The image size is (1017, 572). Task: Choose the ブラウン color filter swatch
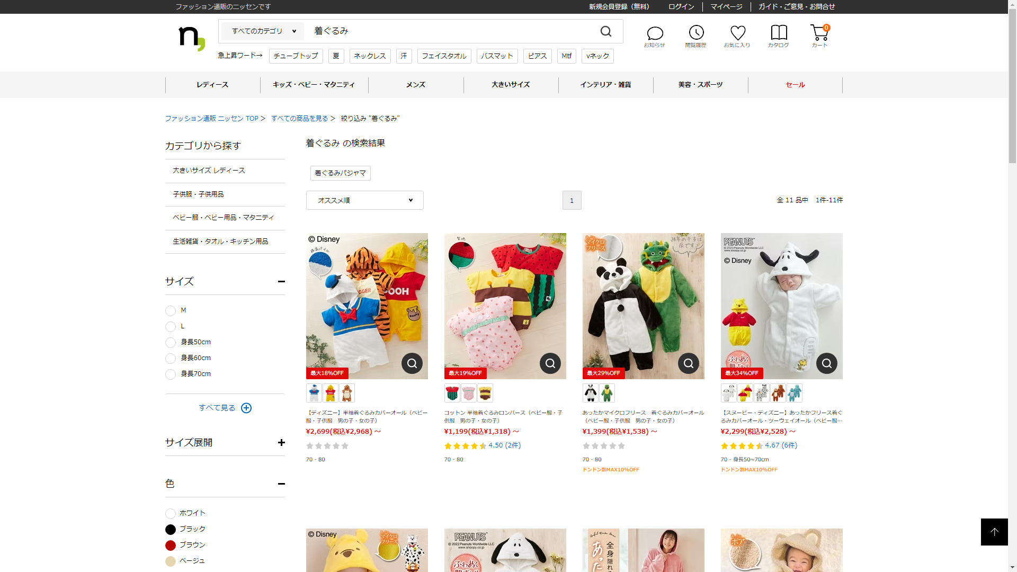(x=171, y=546)
